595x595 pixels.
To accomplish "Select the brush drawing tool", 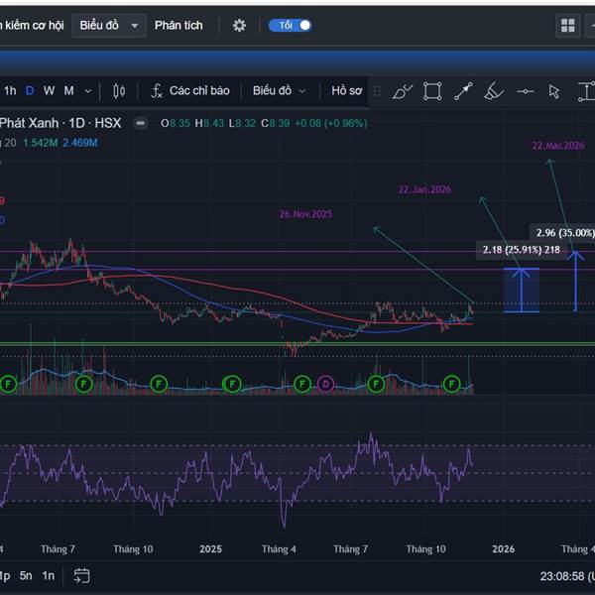I will tap(402, 91).
